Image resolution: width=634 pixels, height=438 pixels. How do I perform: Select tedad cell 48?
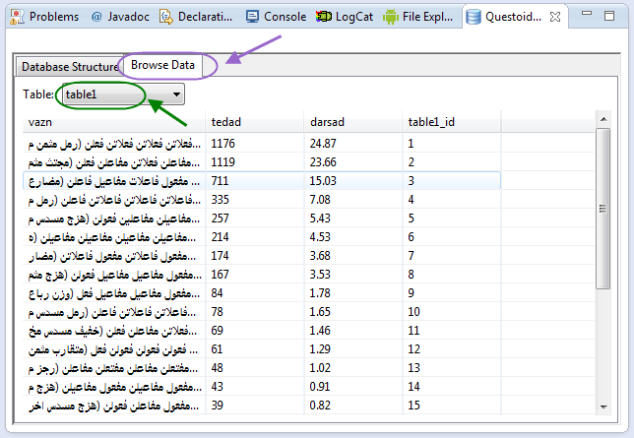(255, 368)
